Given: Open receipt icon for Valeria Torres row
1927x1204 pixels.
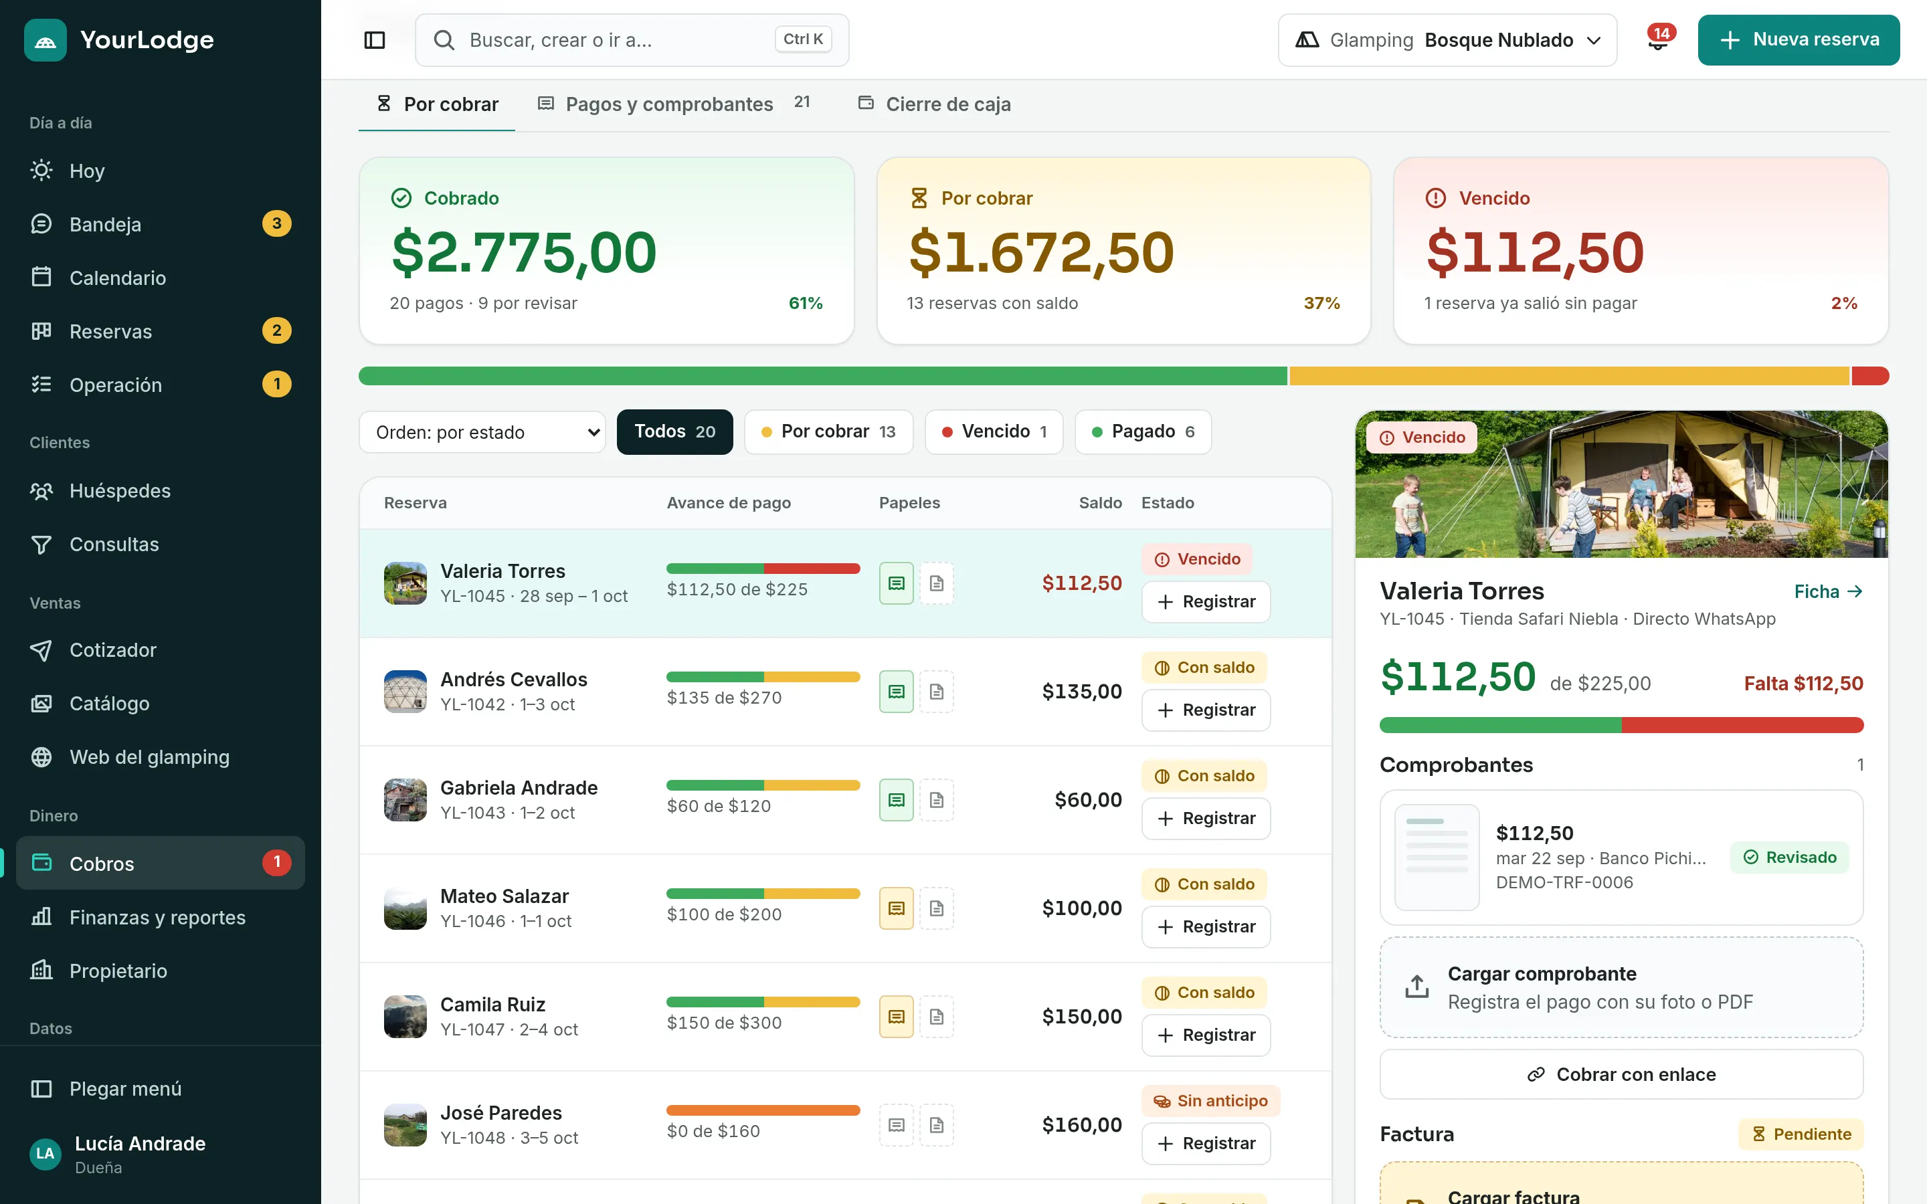Looking at the screenshot, I should point(896,583).
